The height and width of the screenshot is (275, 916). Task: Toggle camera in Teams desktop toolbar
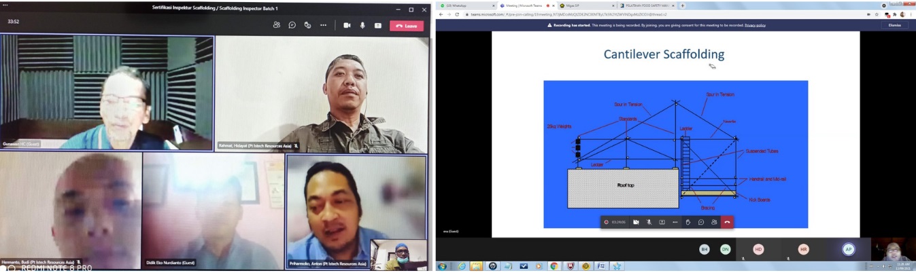pyautogui.click(x=347, y=25)
